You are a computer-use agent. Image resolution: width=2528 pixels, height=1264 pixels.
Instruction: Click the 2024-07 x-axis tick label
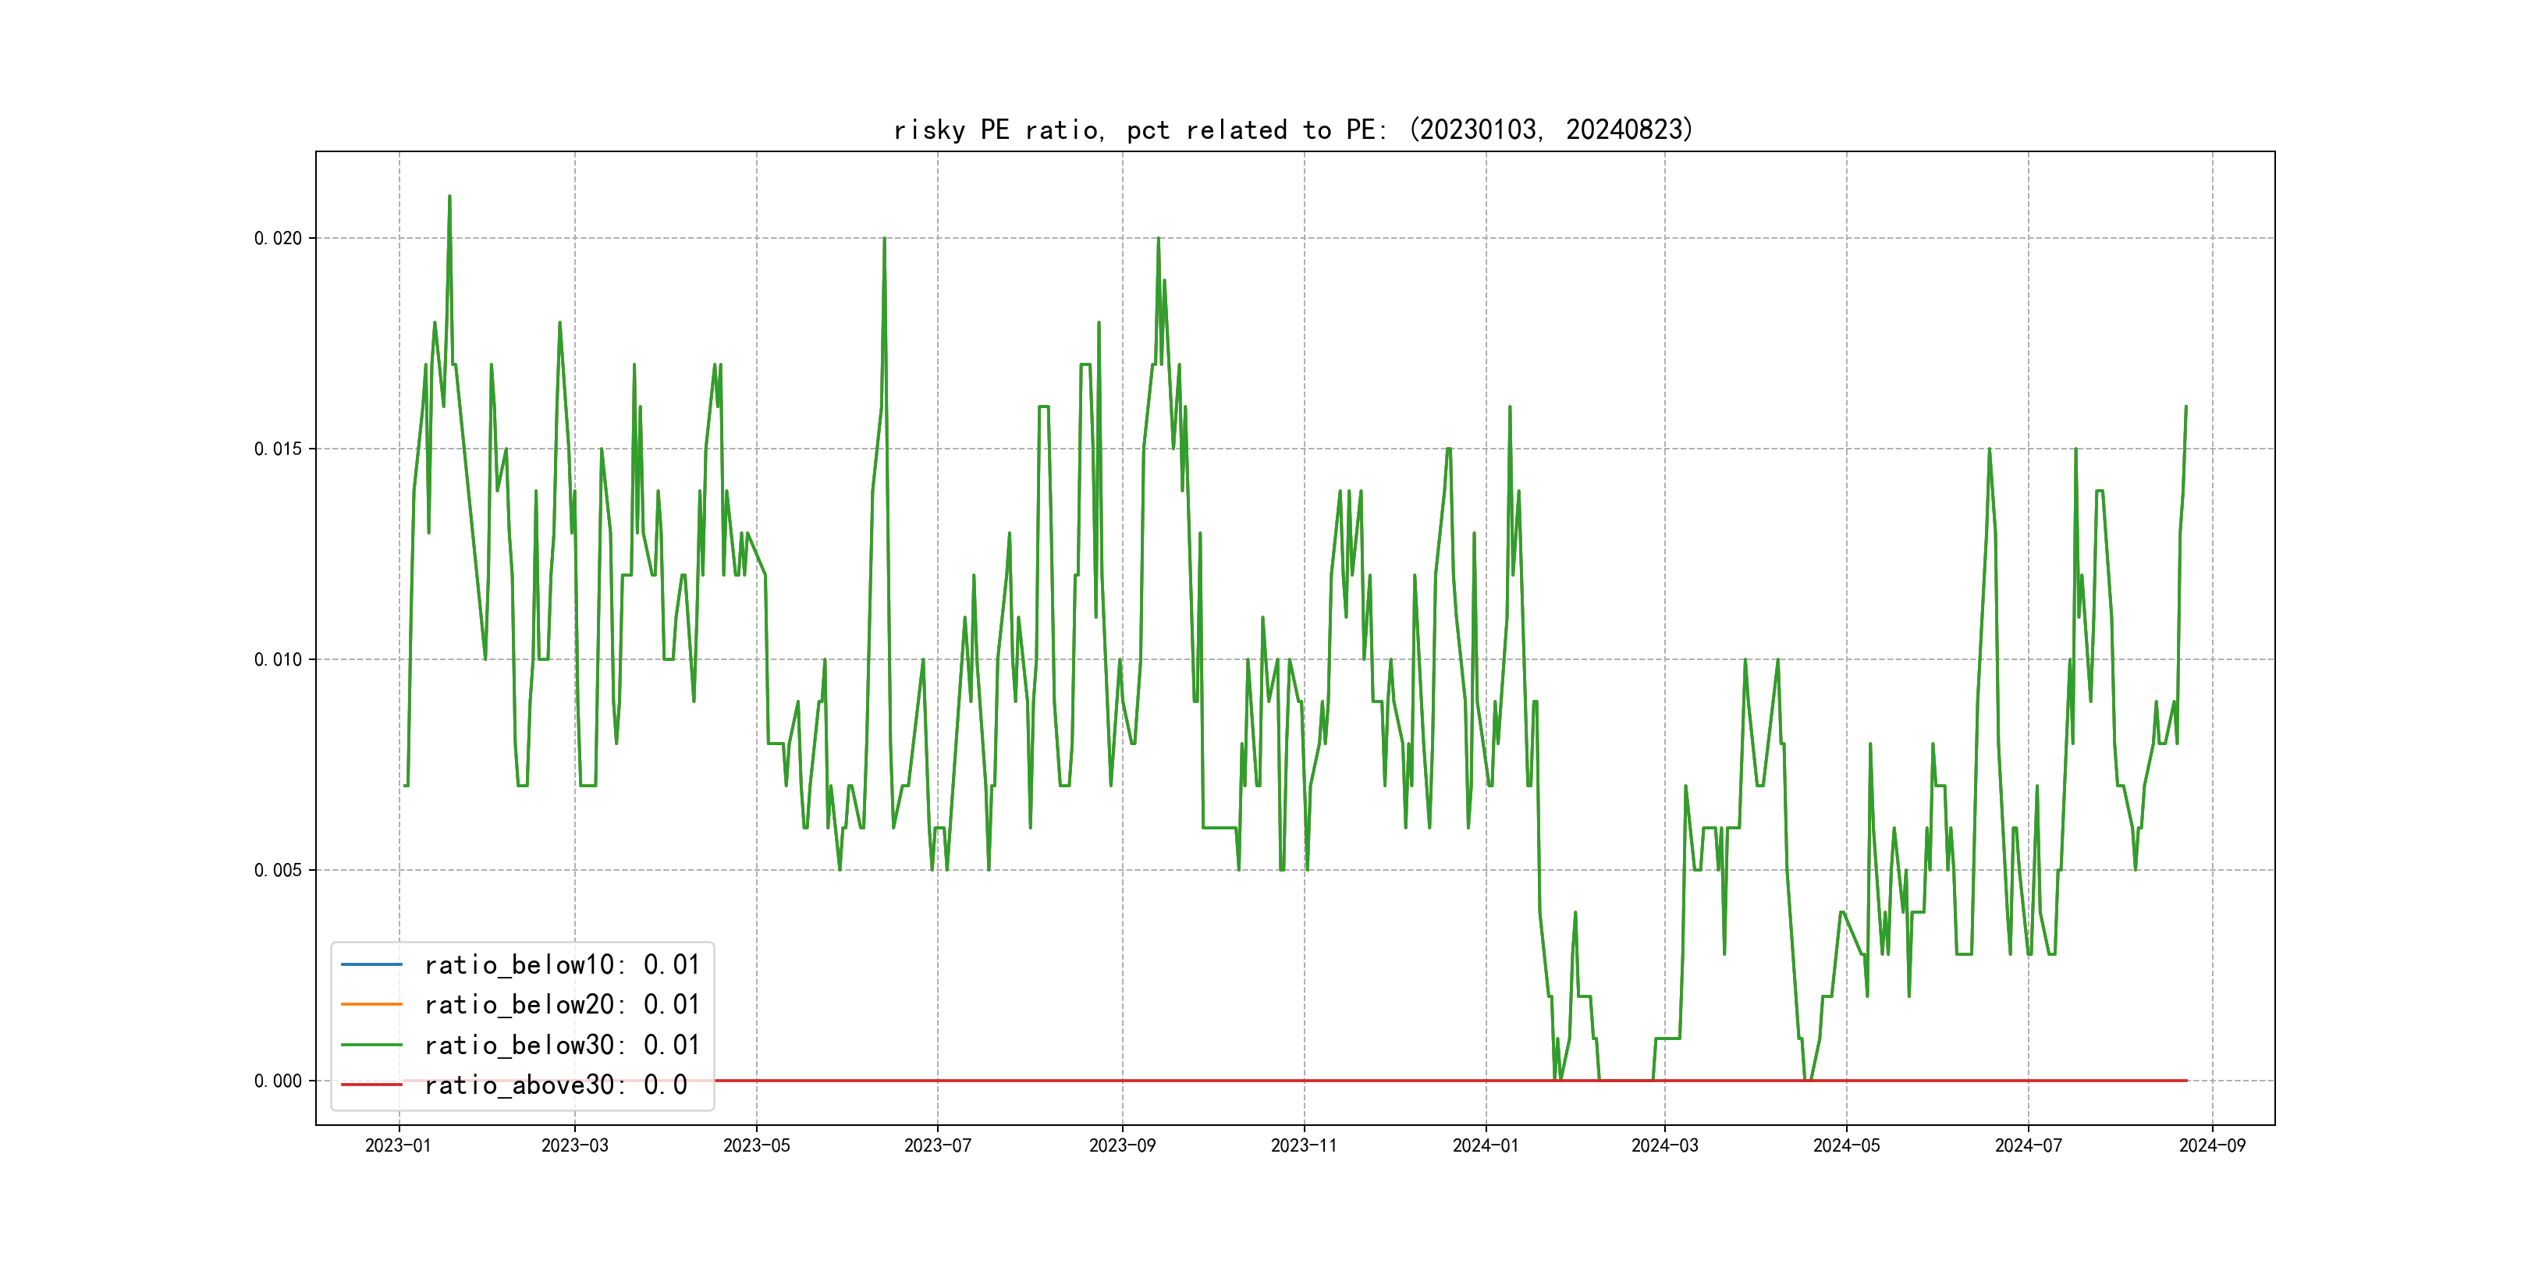2028,1146
